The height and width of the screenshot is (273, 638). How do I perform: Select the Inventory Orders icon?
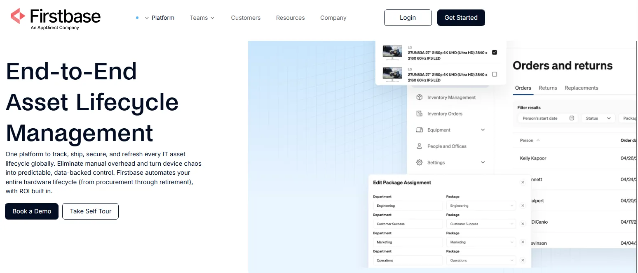click(x=420, y=113)
